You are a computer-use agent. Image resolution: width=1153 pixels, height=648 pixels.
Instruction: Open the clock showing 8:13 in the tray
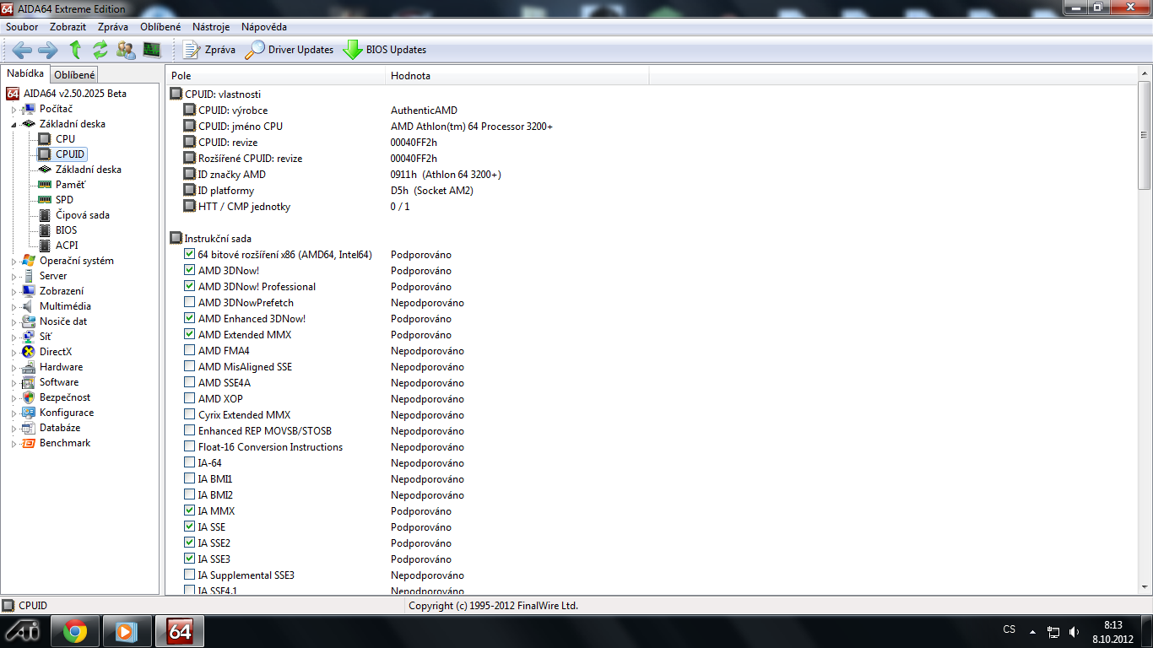pos(1112,632)
